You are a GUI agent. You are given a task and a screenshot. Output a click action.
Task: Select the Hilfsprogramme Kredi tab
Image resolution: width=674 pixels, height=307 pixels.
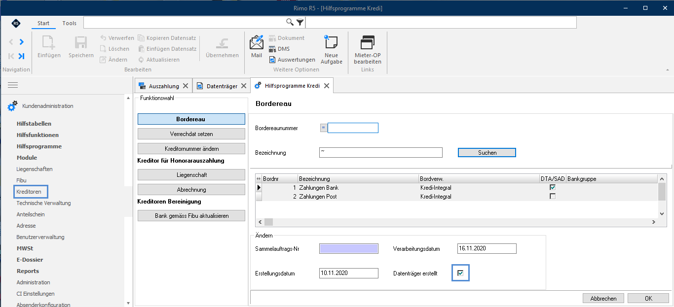point(292,86)
